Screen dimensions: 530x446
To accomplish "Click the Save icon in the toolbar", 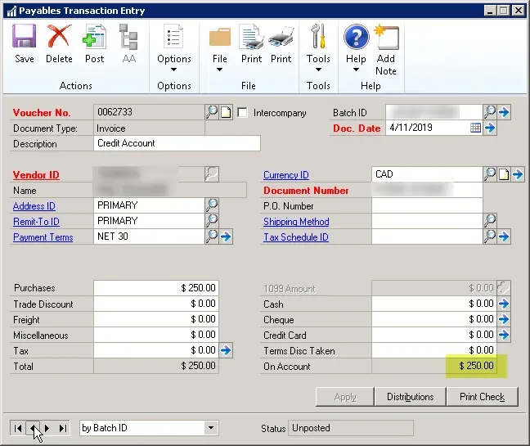I will [25, 43].
